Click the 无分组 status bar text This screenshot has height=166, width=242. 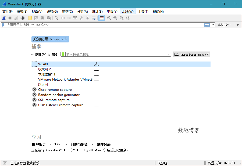[162, 163]
